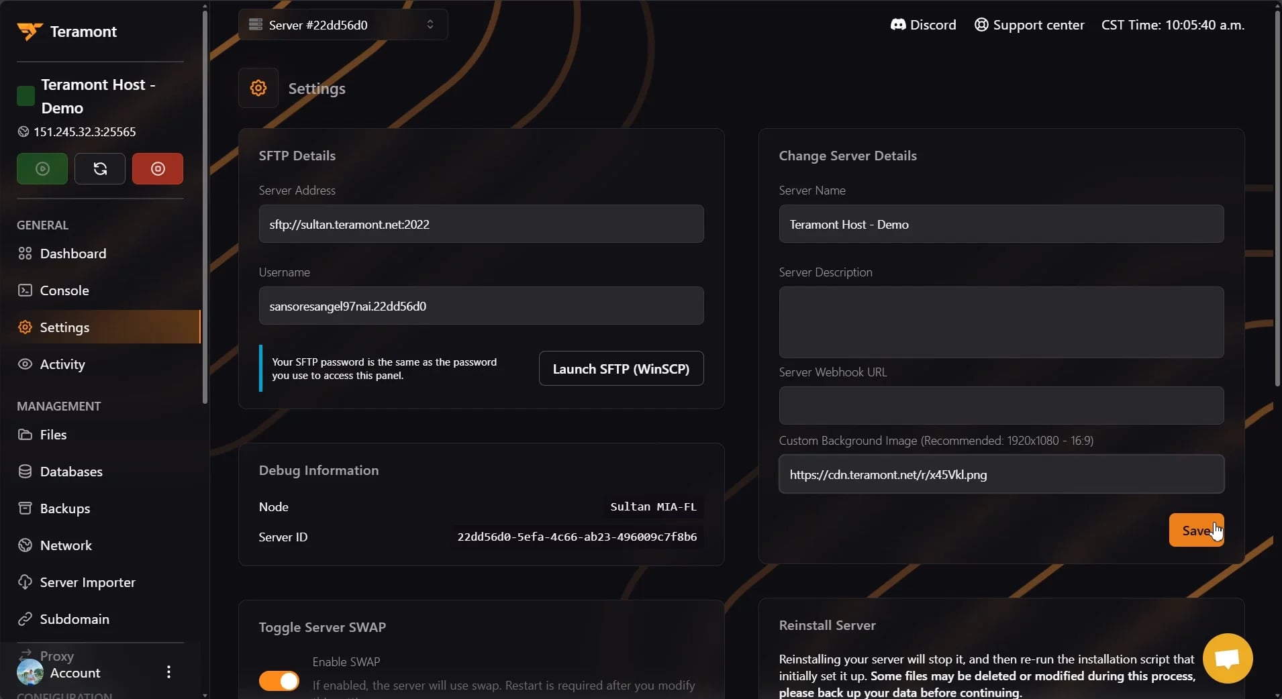
Task: Toggle the Enable SWAP switch
Action: [x=279, y=681]
